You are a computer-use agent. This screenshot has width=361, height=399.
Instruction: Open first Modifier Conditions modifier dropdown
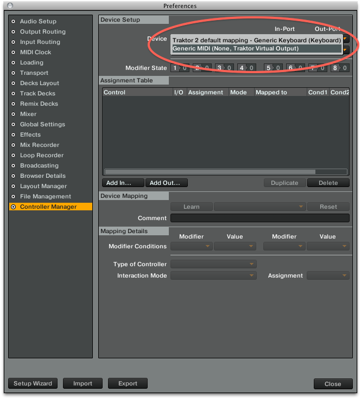tap(192, 246)
